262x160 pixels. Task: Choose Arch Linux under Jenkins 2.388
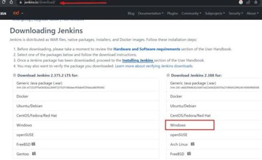click(214, 144)
